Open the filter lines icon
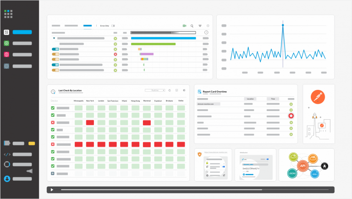 200,26
